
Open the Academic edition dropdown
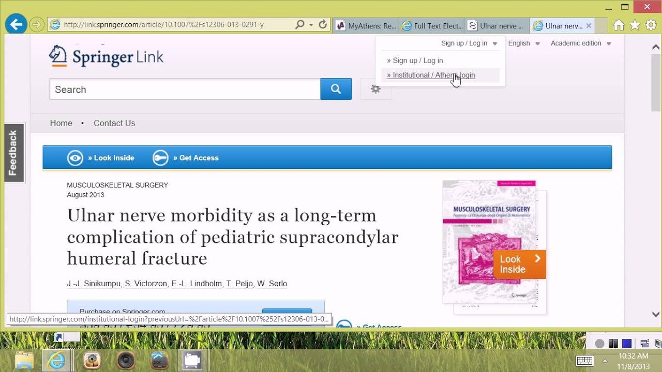coord(581,43)
